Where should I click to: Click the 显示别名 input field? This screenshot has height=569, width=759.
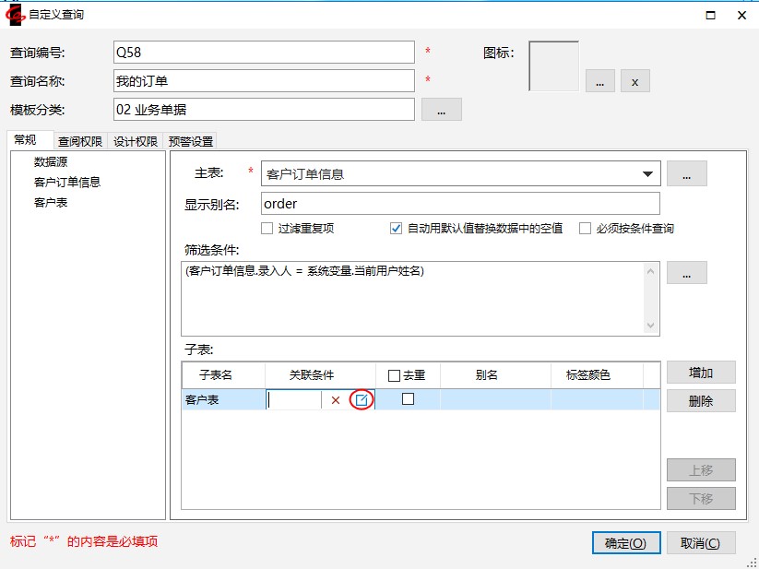click(459, 203)
